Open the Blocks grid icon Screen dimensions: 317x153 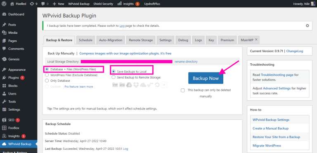pyautogui.click(x=4, y=86)
